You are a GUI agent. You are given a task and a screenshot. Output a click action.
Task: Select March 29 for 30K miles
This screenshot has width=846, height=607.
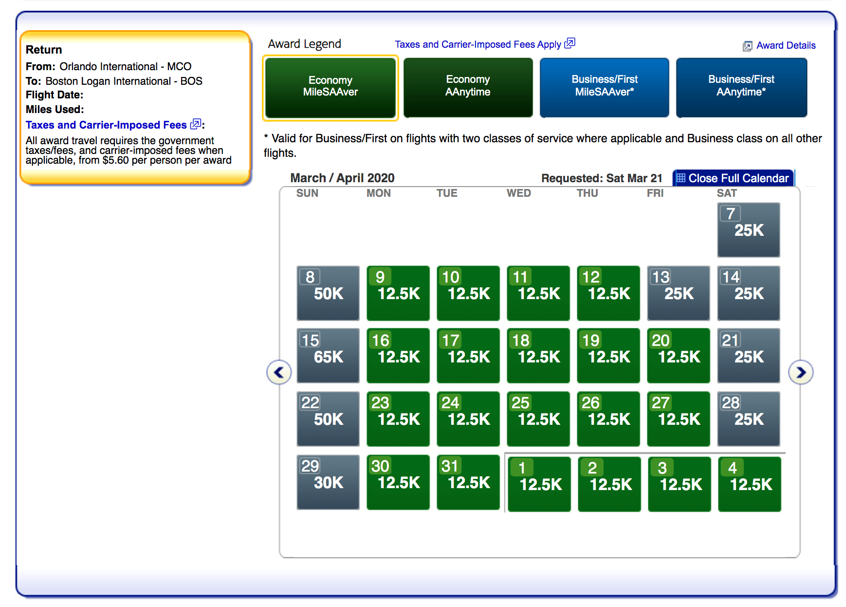(328, 482)
